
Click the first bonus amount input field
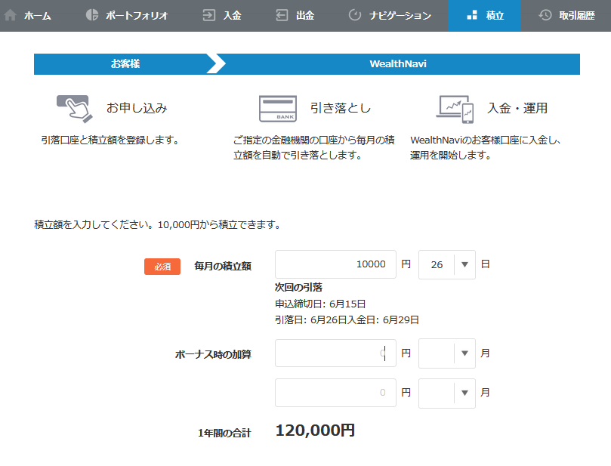pyautogui.click(x=335, y=353)
